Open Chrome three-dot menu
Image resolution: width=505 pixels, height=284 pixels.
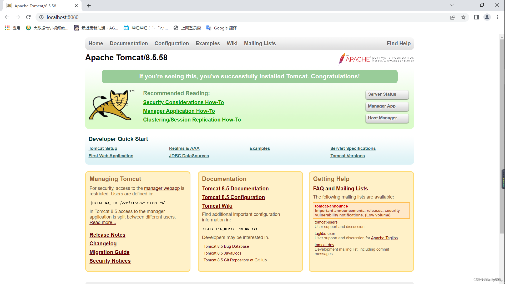tap(497, 17)
